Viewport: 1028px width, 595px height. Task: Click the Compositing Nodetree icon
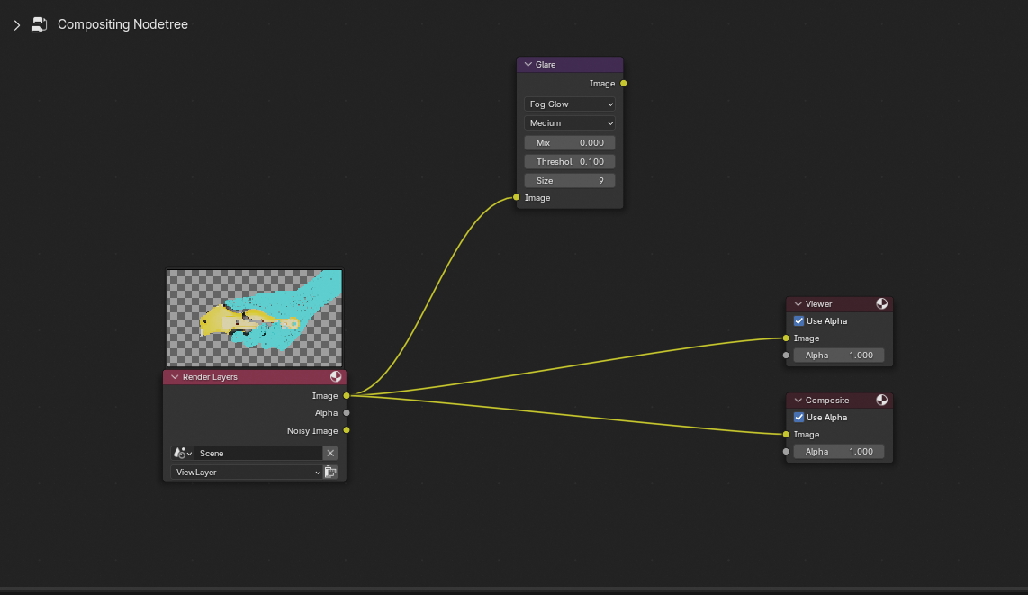40,25
